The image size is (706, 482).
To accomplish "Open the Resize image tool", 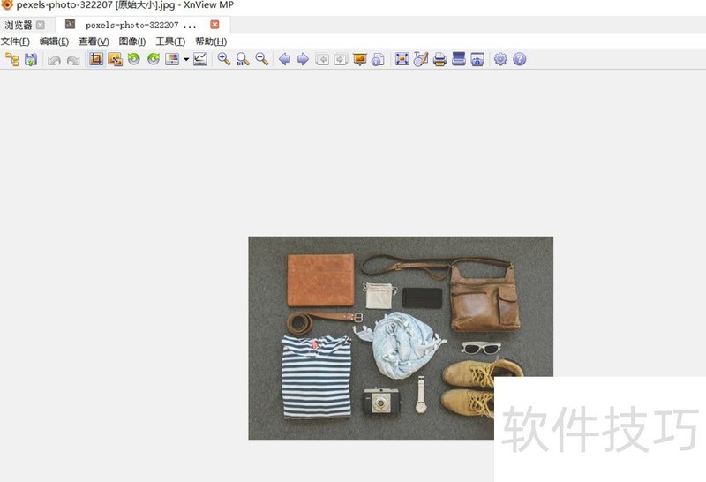I will coord(116,59).
